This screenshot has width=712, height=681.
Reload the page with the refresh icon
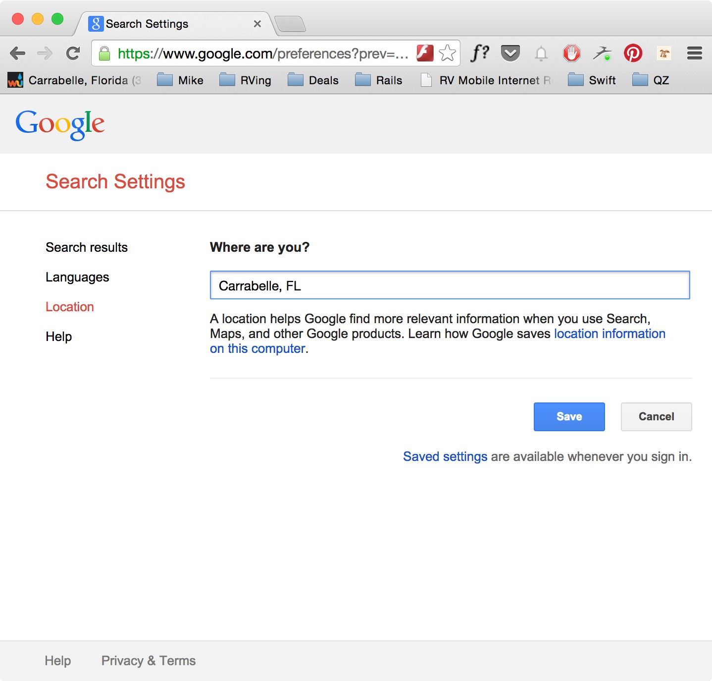click(73, 53)
